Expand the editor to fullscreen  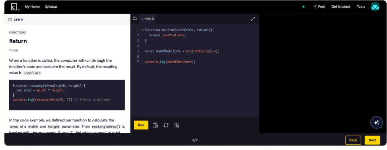[x=253, y=19]
